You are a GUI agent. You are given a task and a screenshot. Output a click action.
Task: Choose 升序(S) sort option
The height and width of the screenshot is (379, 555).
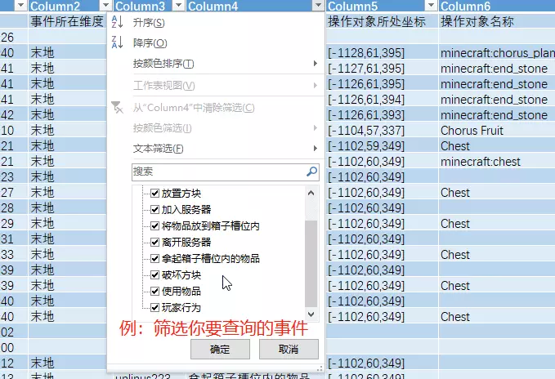149,23
